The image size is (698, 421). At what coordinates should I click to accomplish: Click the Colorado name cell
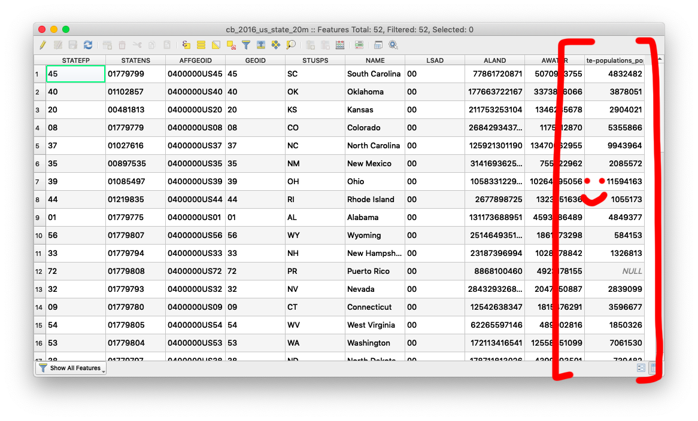(x=375, y=127)
